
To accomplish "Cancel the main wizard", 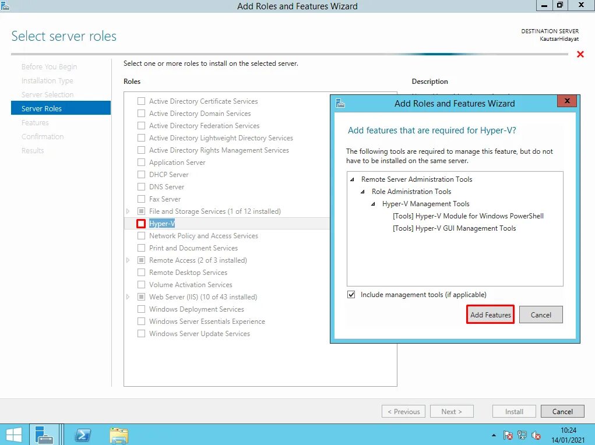I will [562, 411].
